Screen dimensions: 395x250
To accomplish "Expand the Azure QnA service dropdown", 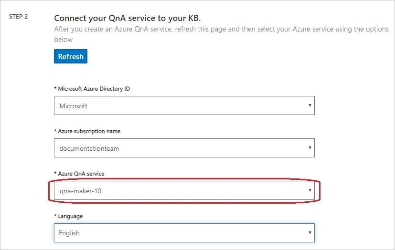I will pos(184,190).
